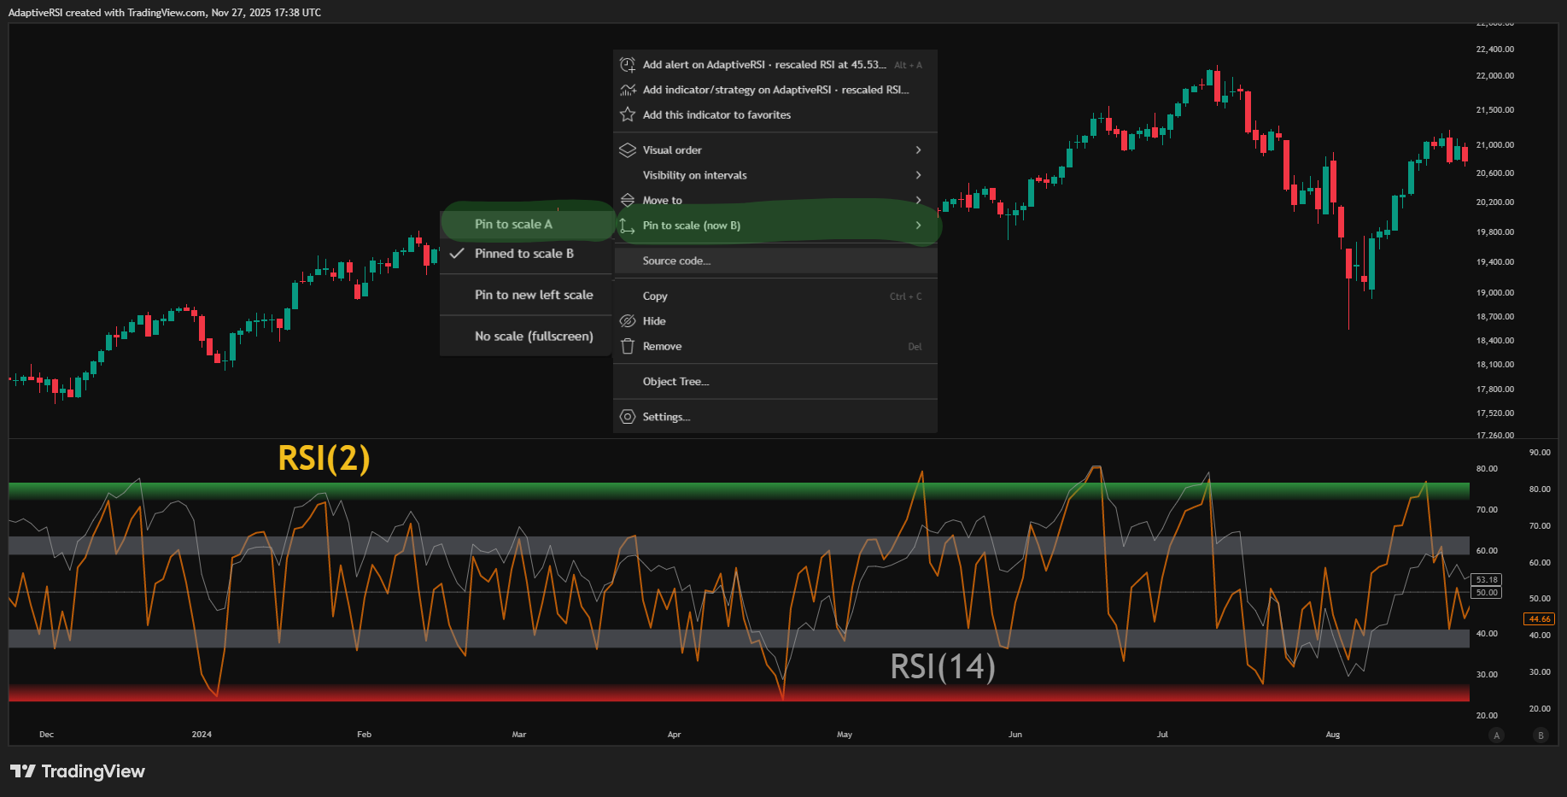Click the Dec label on time axis
This screenshot has width=1567, height=797.
click(x=46, y=735)
